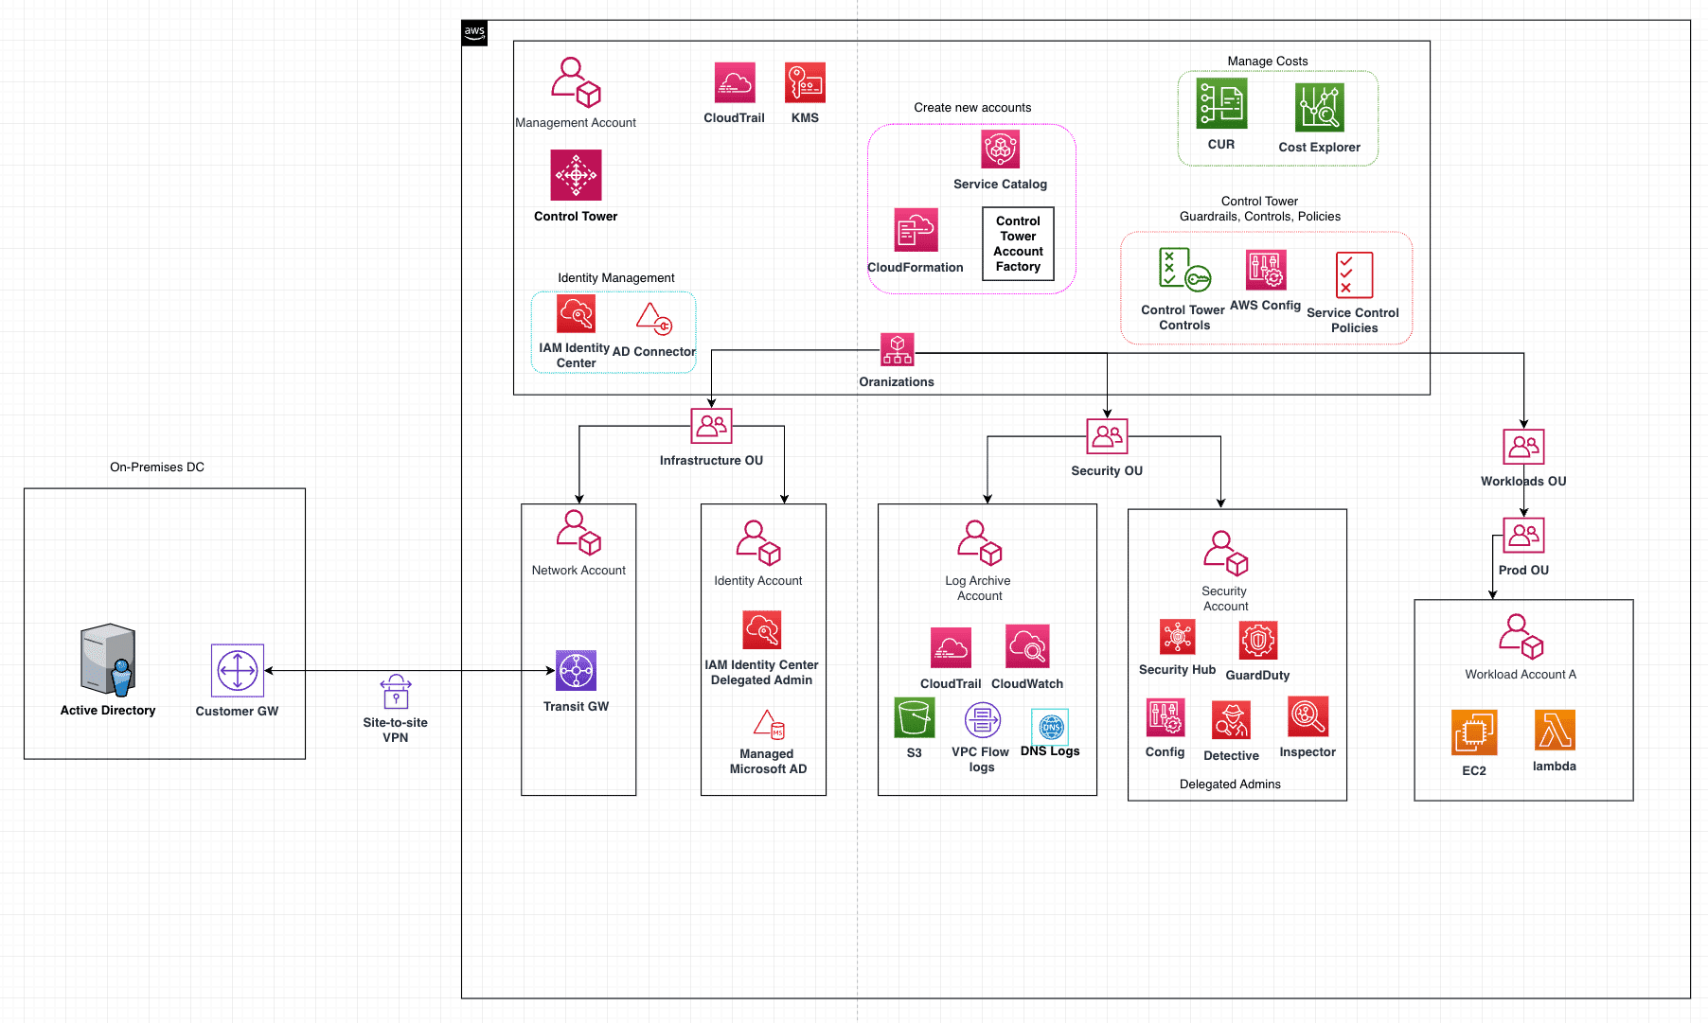Select the AWS logo badge
The image size is (1708, 1023).
click(474, 33)
